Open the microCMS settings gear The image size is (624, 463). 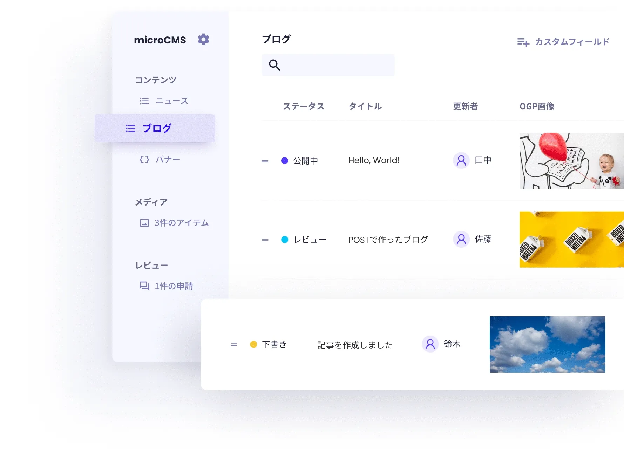tap(203, 40)
